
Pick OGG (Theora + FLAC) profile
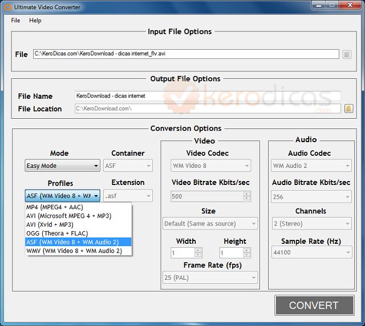click(78, 234)
